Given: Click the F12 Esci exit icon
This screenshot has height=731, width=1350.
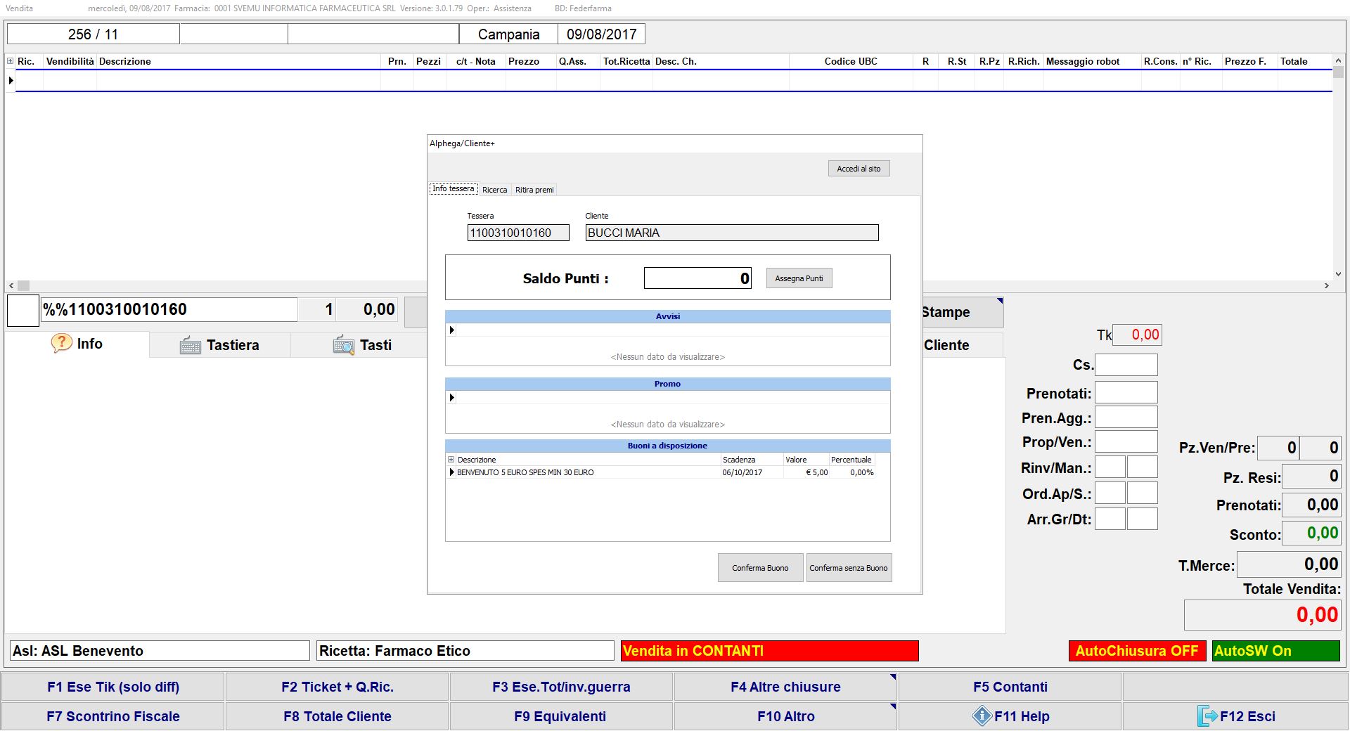Looking at the screenshot, I should point(1207,716).
